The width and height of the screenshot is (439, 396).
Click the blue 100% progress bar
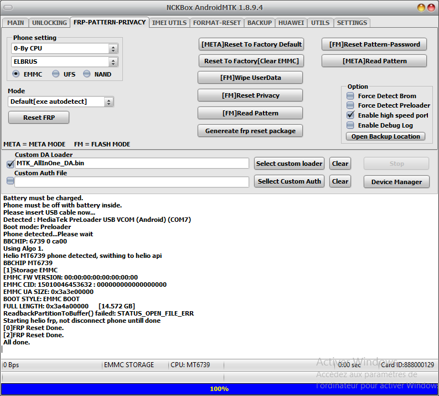point(219,389)
